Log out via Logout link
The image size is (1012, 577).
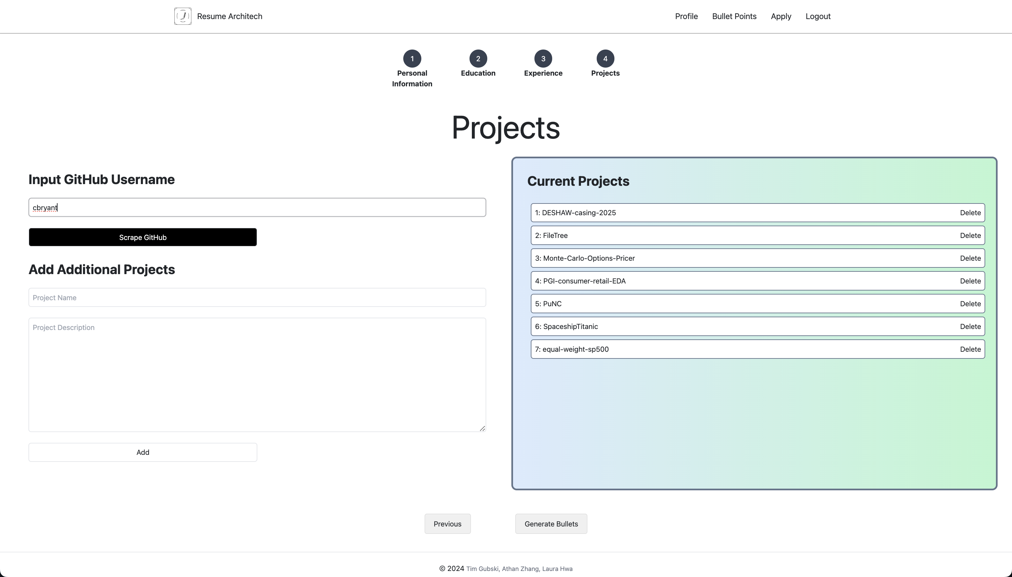click(818, 16)
